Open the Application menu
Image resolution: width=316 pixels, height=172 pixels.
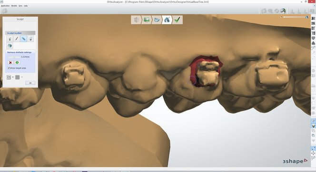[5, 6]
